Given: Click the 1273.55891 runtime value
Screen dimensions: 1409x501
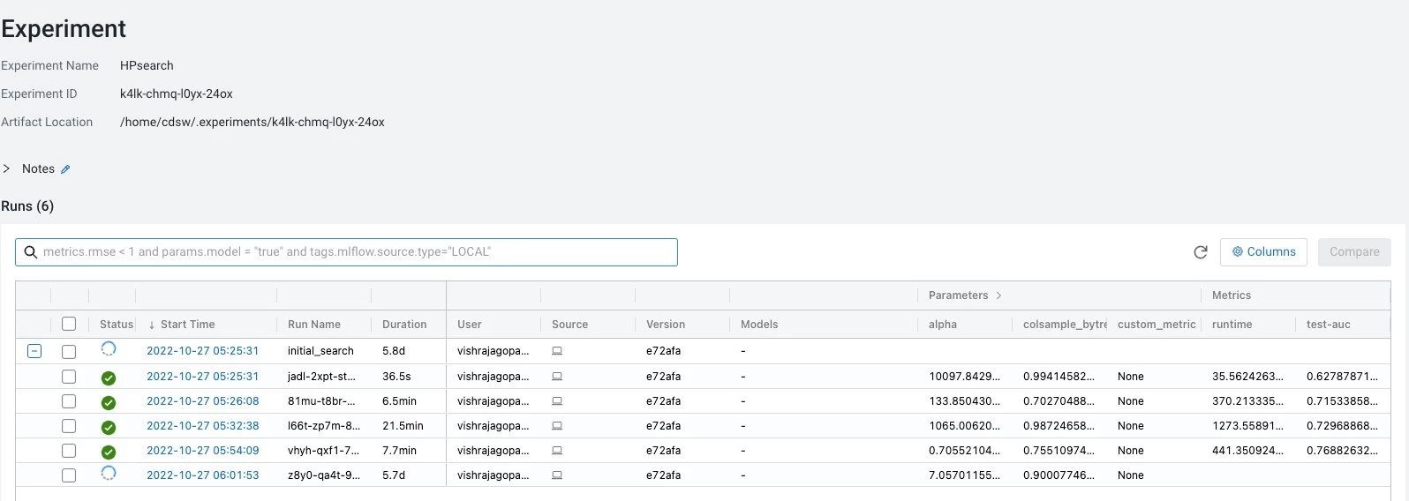Looking at the screenshot, I should point(1247,426).
